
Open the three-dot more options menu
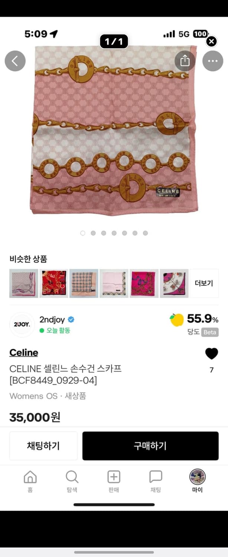213,61
